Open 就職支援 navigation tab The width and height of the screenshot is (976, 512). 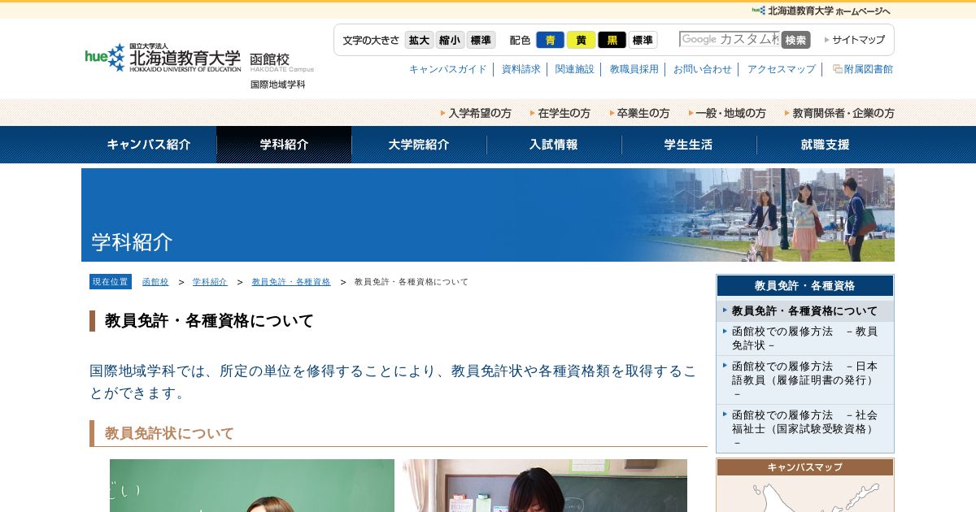click(826, 145)
